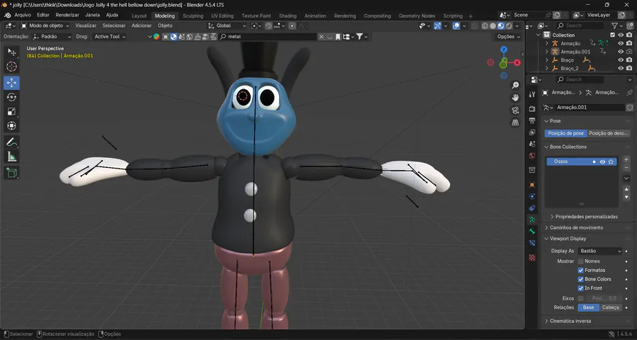Hide Armação.001 in the outliner viewport
637x340 pixels.
pyautogui.click(x=621, y=52)
